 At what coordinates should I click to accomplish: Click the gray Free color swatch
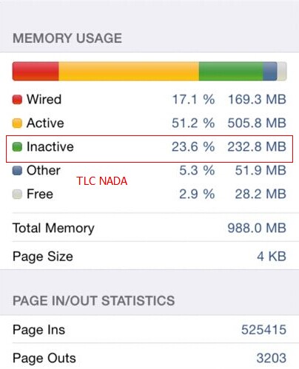(x=17, y=194)
